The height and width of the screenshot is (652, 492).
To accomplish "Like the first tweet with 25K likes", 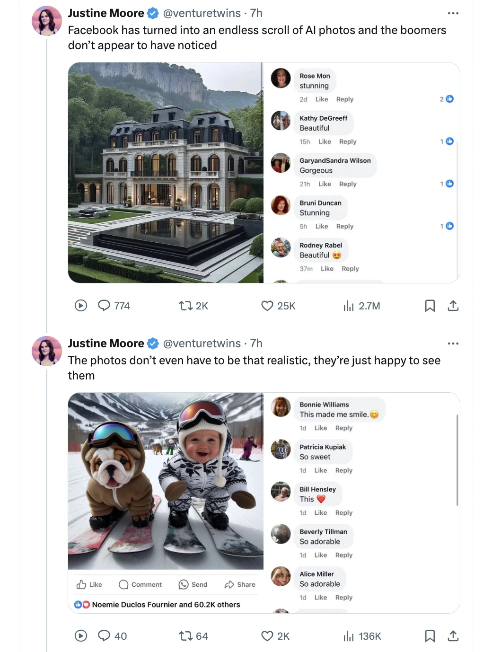I will click(267, 306).
